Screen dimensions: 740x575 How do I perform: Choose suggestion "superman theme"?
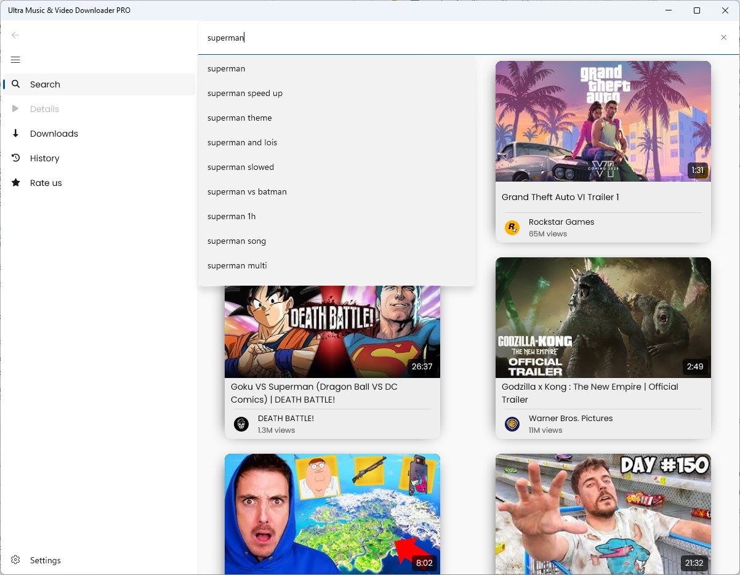coord(337,118)
